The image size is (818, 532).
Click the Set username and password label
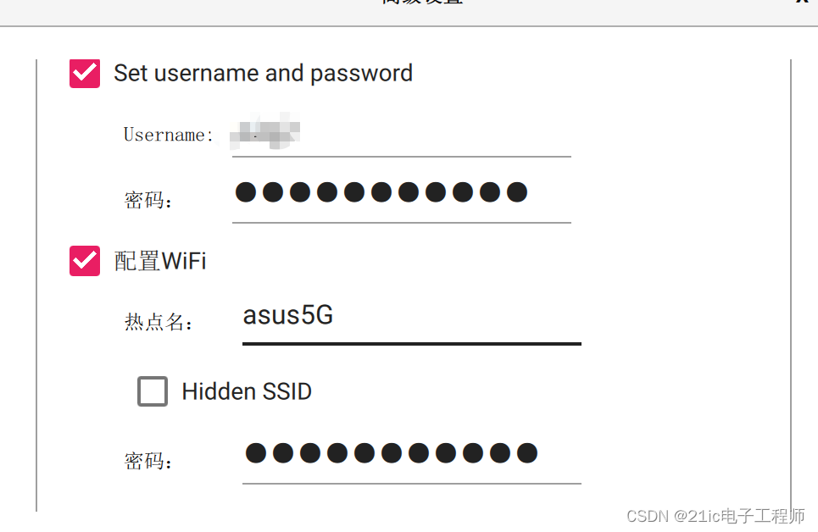(x=263, y=73)
